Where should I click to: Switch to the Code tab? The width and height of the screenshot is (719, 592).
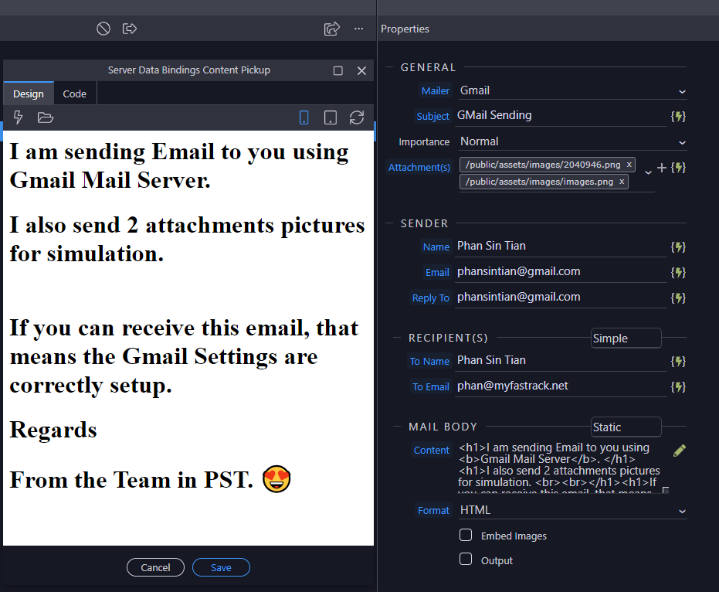75,94
